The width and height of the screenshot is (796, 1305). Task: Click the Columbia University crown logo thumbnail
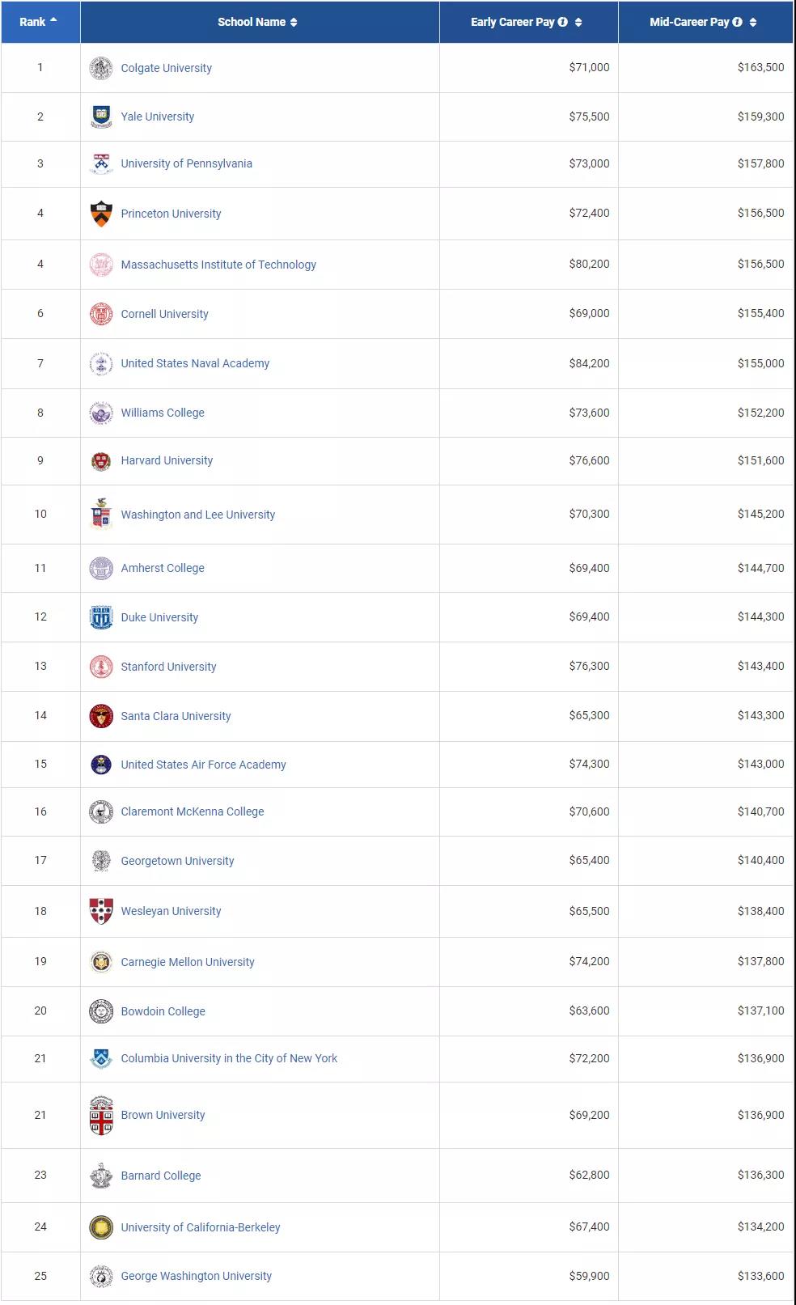point(101,1058)
